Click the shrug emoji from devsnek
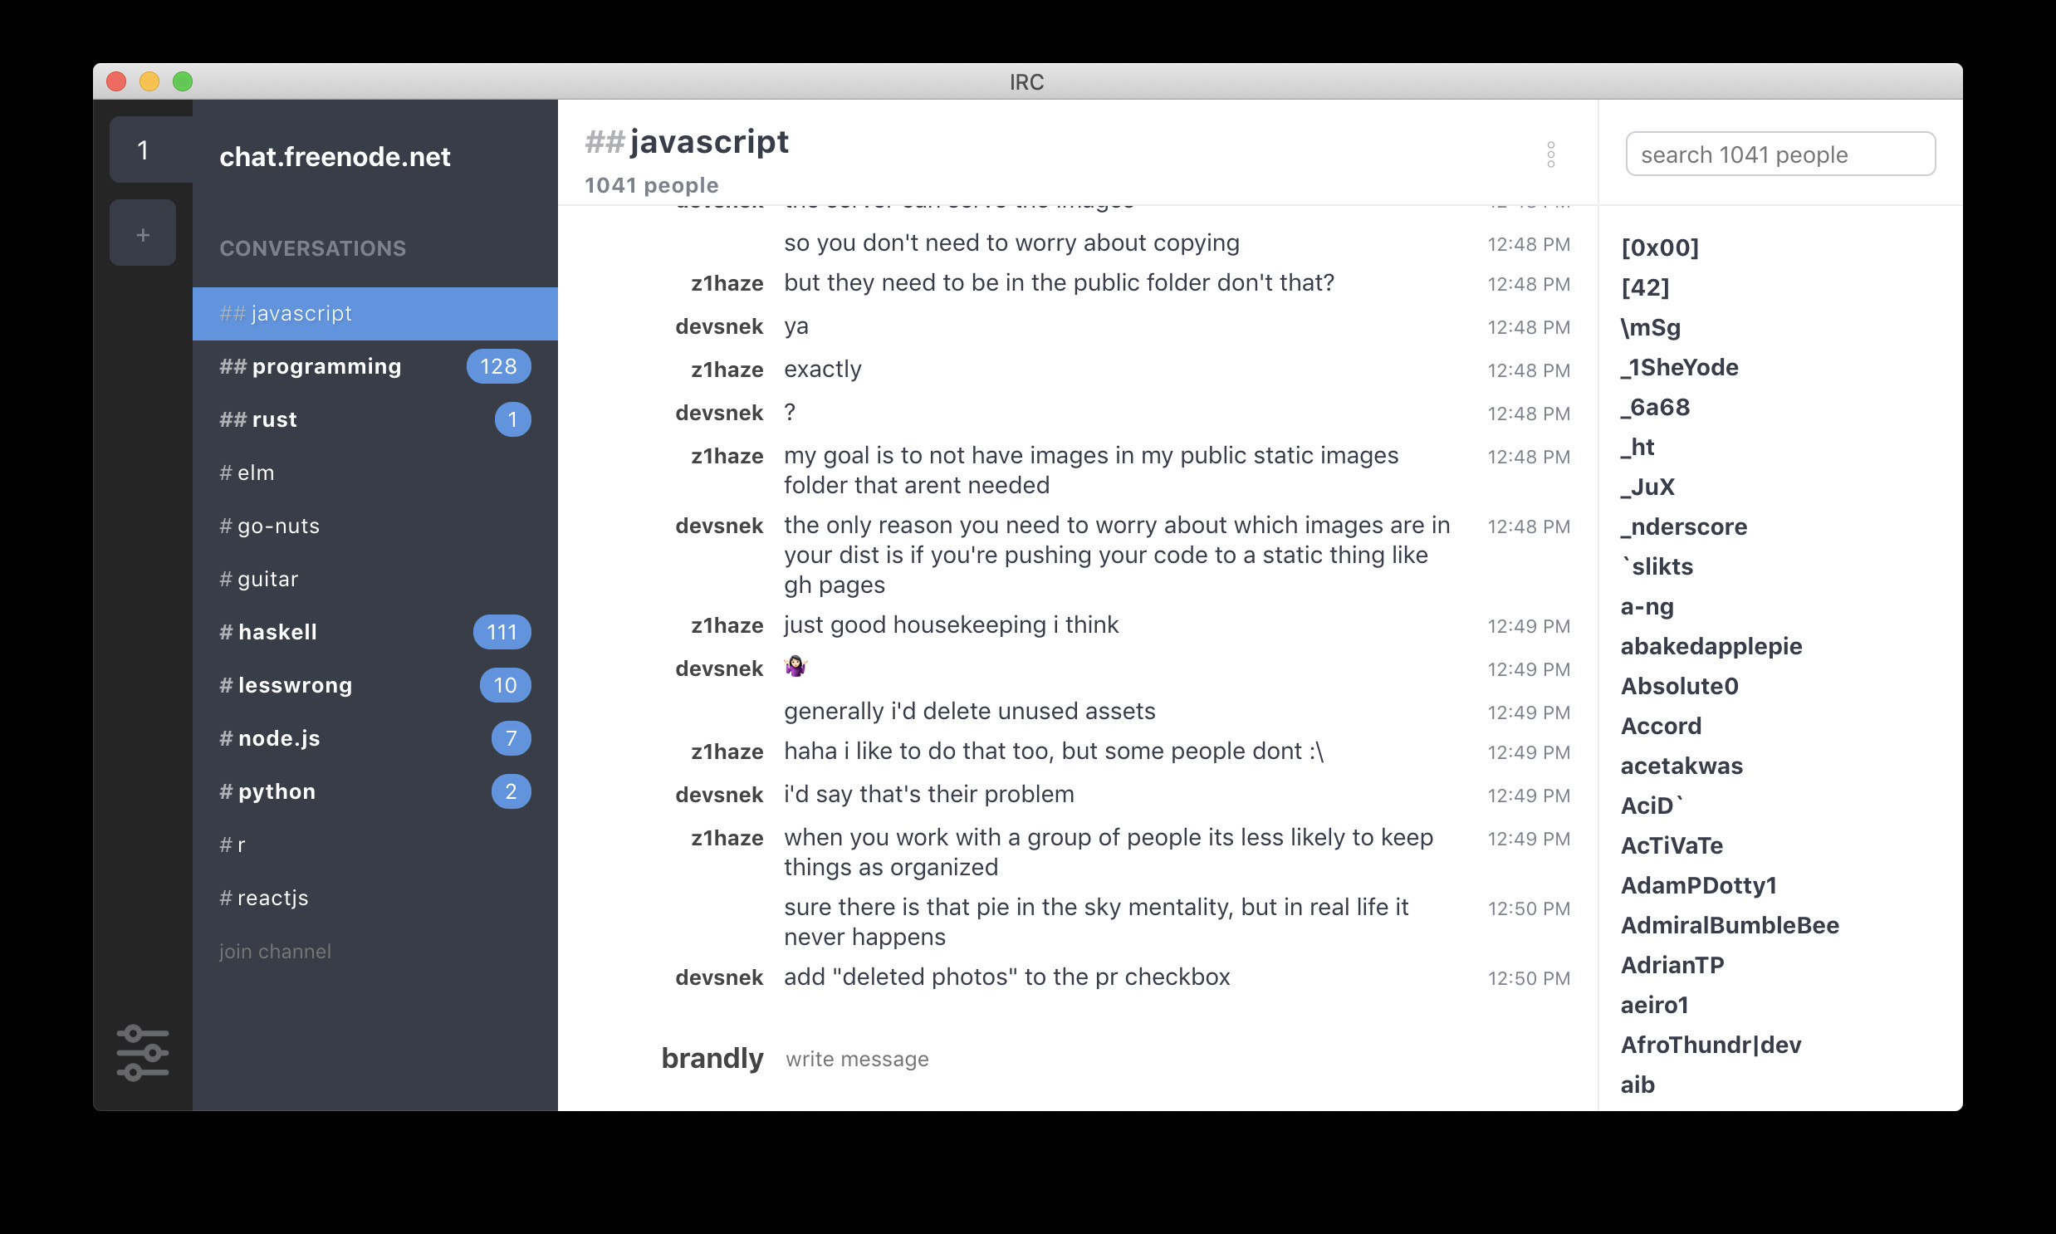 [x=795, y=667]
